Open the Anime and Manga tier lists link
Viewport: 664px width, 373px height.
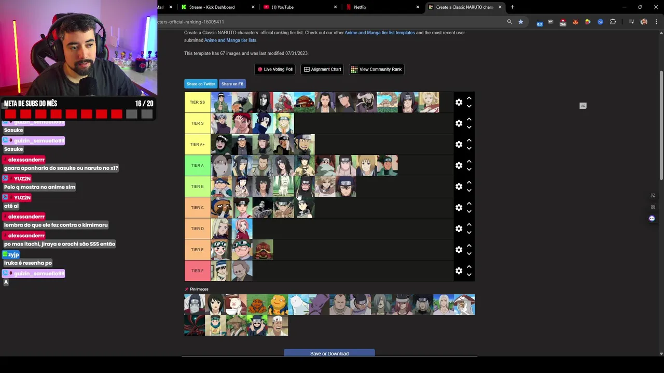230,40
